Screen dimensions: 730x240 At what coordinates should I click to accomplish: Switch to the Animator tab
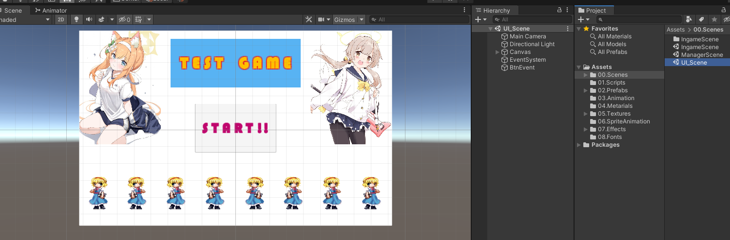tap(51, 10)
